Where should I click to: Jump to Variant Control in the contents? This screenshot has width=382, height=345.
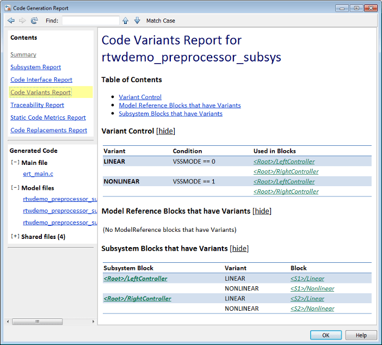pyautogui.click(x=140, y=97)
